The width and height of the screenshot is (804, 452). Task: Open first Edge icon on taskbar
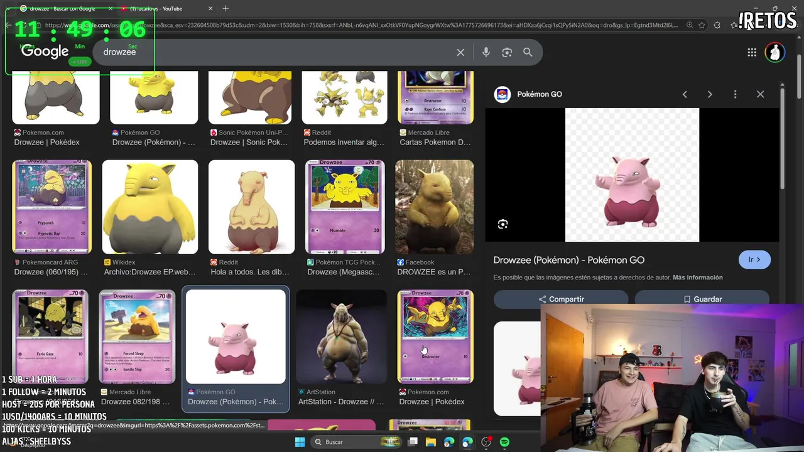tap(448, 442)
